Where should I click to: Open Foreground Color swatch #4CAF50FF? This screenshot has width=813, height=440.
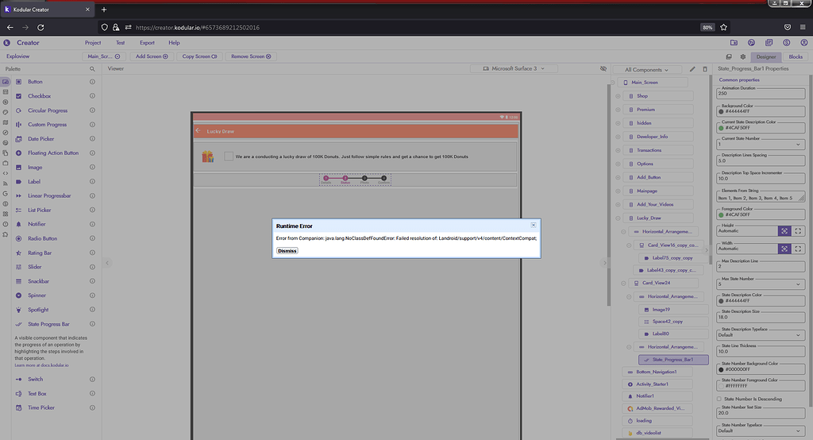721,214
